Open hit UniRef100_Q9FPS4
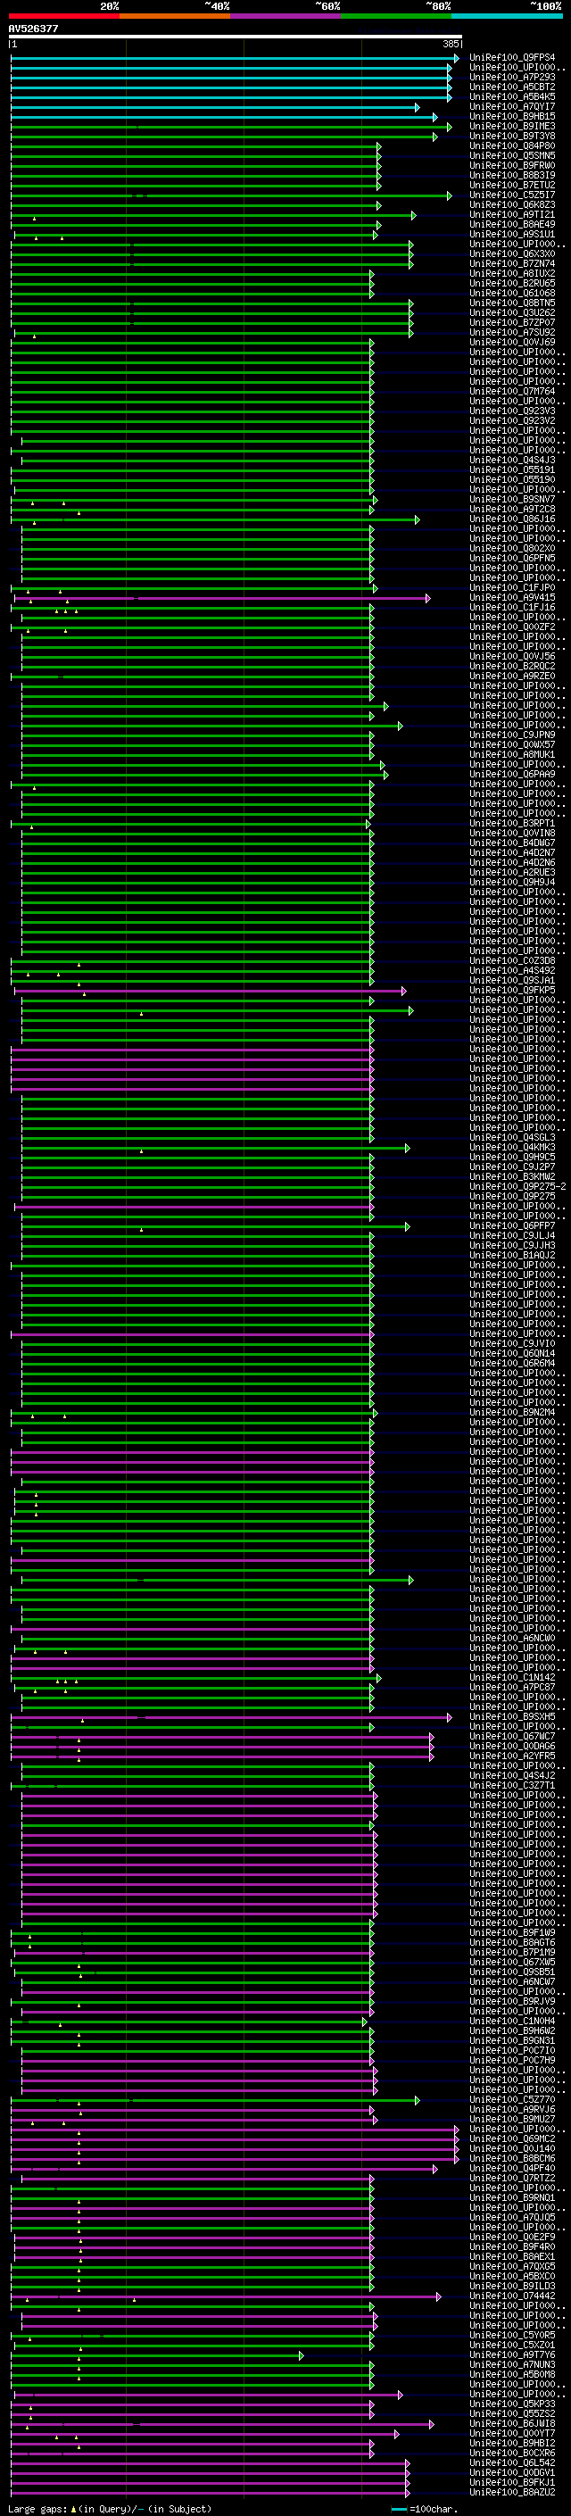The image size is (571, 2516). tap(512, 58)
